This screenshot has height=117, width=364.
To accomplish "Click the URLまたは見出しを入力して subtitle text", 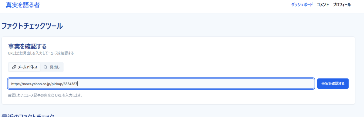I will click(x=41, y=53).
